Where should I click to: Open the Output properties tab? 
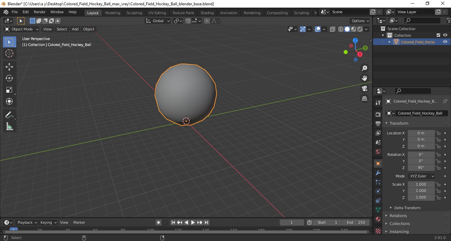378,124
